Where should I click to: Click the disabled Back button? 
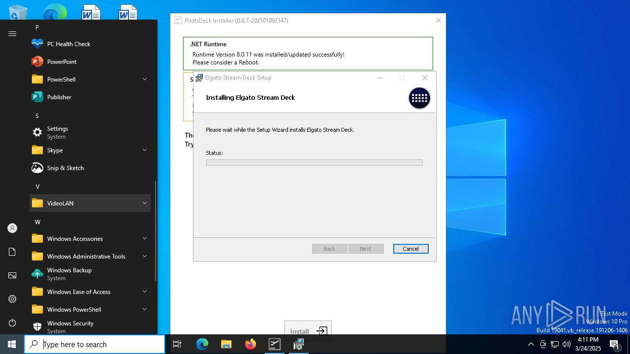click(x=329, y=249)
